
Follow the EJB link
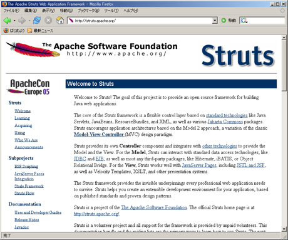[x=100, y=159]
